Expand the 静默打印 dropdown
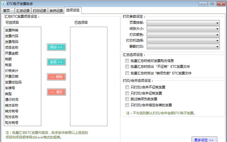This screenshot has width=227, height=142. coord(183,47)
